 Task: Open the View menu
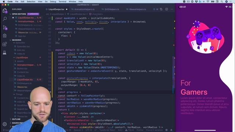point(40,1)
